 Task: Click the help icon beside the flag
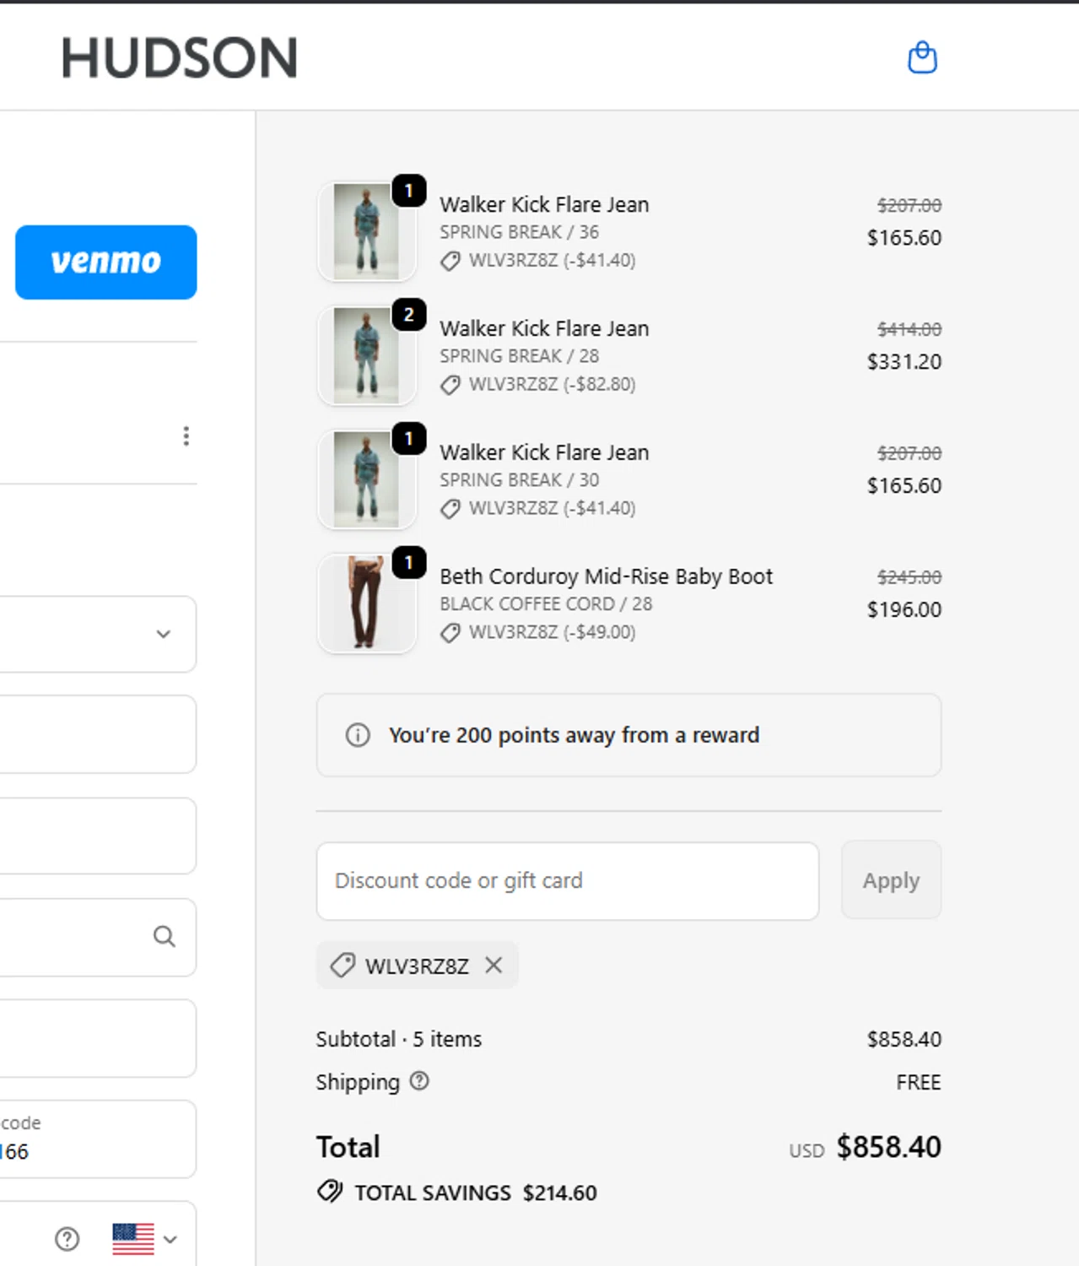[67, 1238]
